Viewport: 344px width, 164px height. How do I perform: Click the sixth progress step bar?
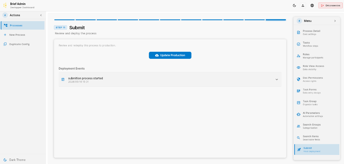(x=170, y=20)
